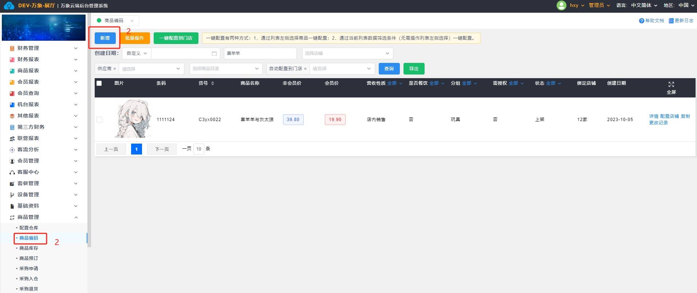This screenshot has height=293, width=697.
Task: Click the 会员查询 sidebar icon
Action: (12, 93)
